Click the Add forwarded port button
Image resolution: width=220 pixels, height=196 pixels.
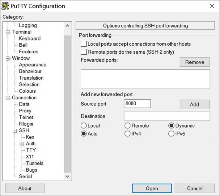195,104
